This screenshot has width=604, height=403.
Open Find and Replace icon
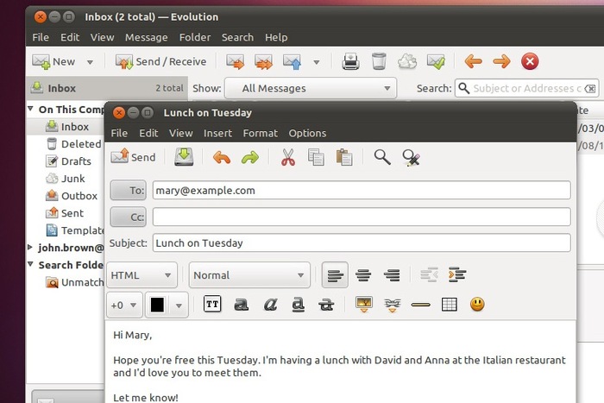click(411, 157)
